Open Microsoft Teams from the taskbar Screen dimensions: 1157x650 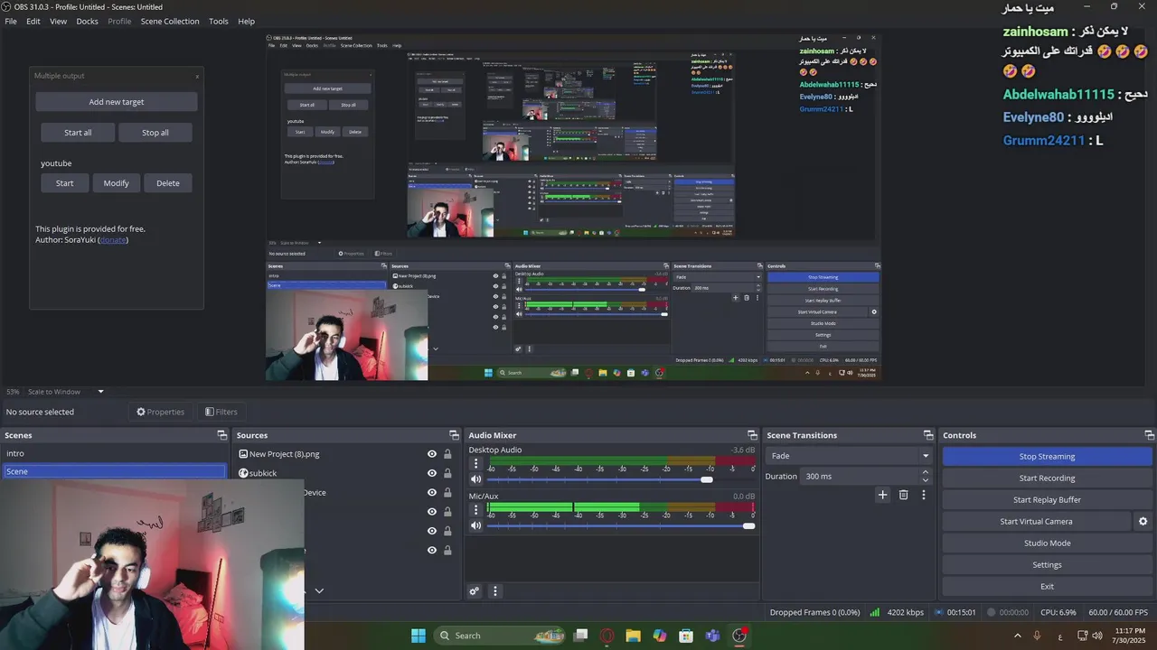[712, 636]
